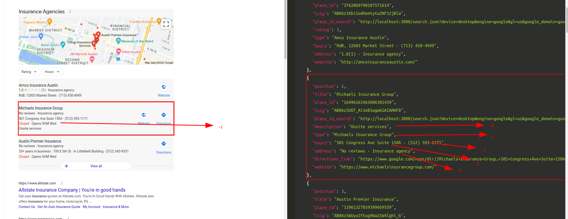Click the Hilton Austin map marker
This screenshot has width=568, height=219.
(118, 51)
